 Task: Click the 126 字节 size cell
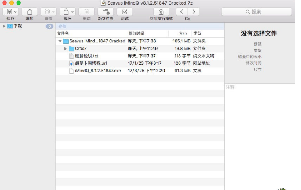[182, 63]
